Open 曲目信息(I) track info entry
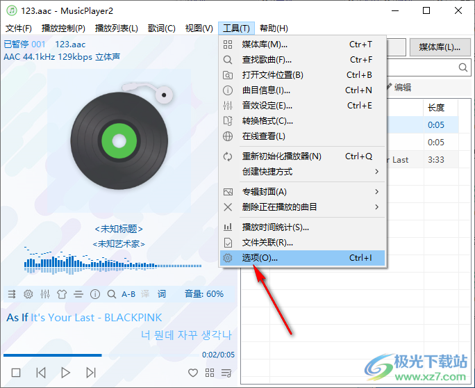This screenshot has width=475, height=388. [x=302, y=90]
